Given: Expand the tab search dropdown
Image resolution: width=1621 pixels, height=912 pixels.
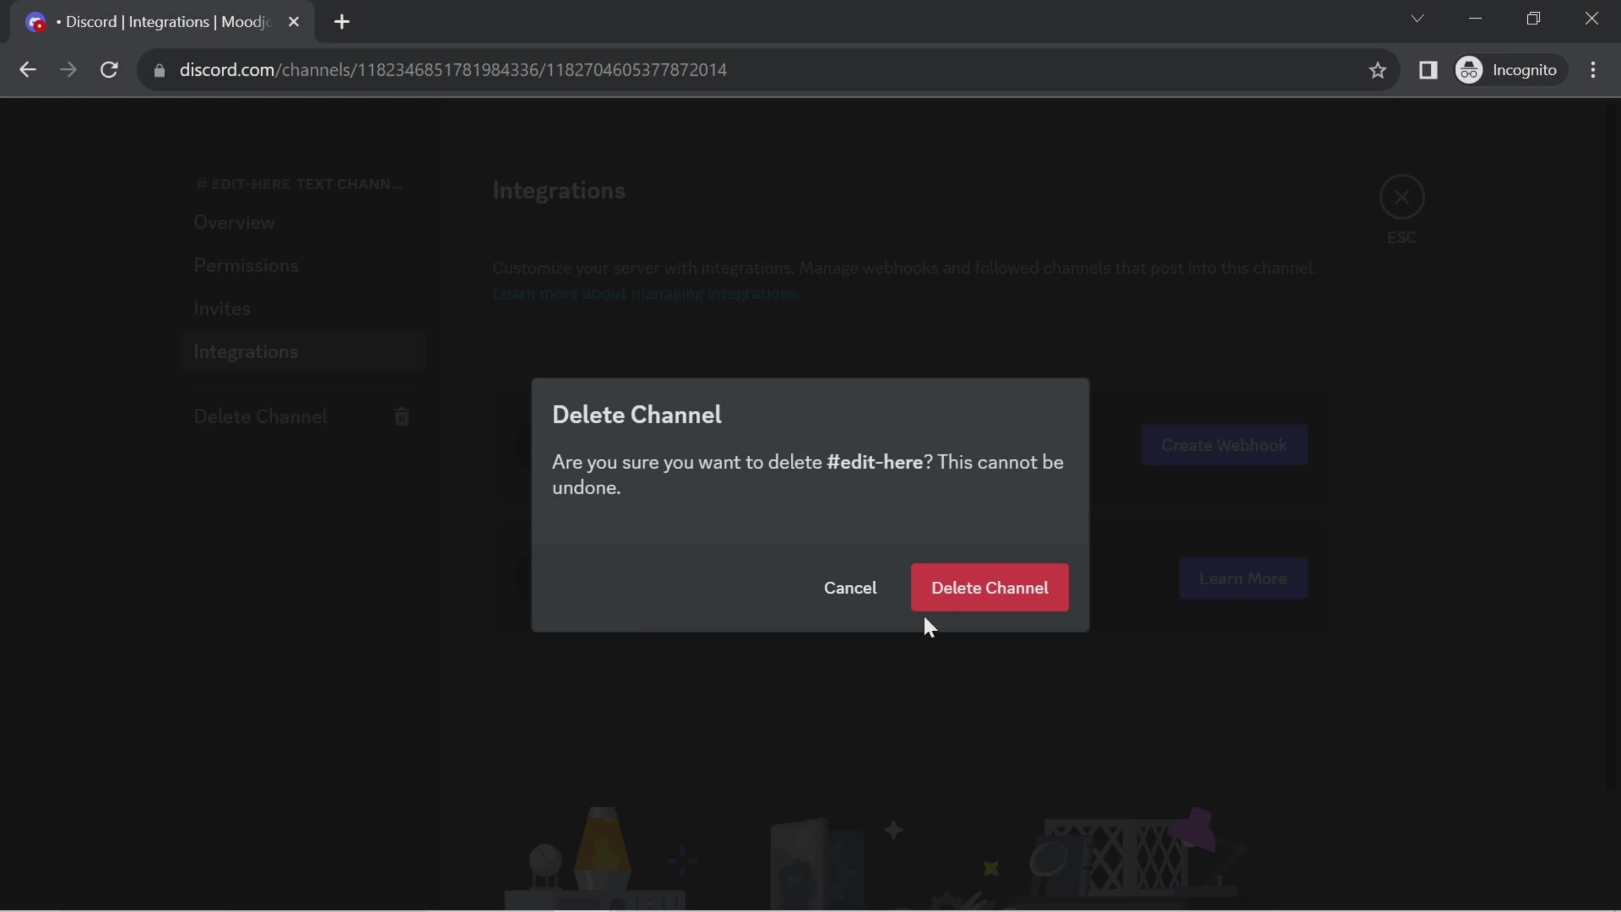Looking at the screenshot, I should [1417, 18].
